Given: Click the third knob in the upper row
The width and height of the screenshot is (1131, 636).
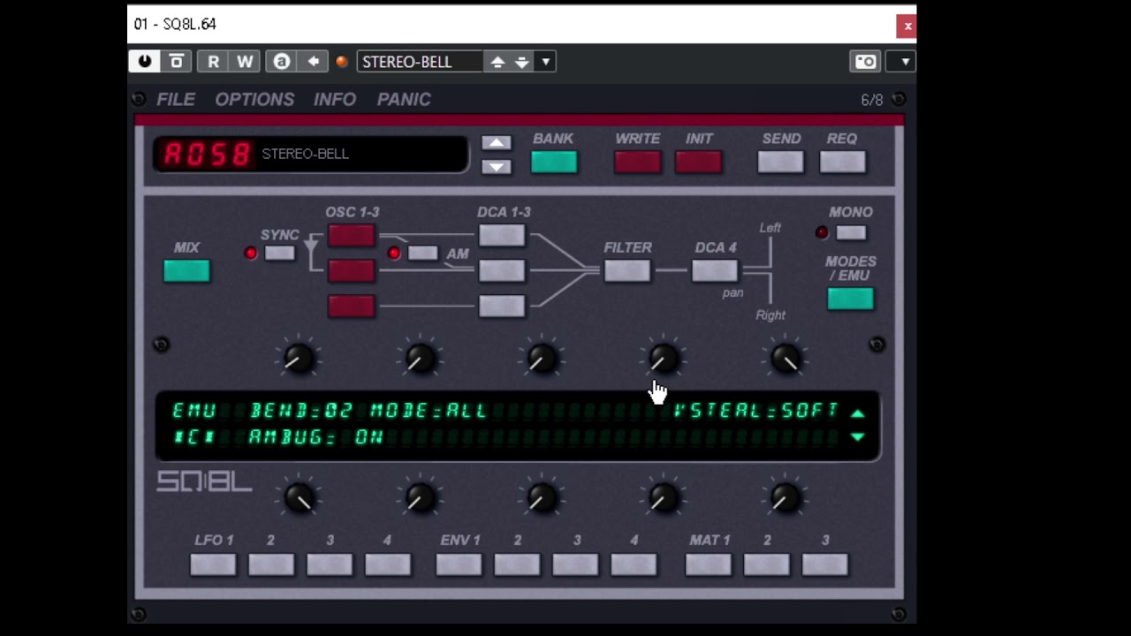Looking at the screenshot, I should [542, 359].
